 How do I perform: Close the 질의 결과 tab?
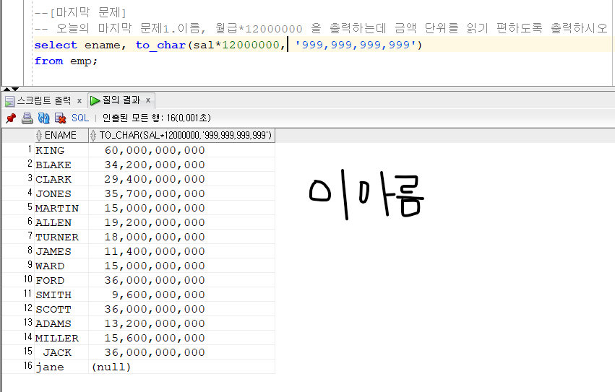click(148, 100)
